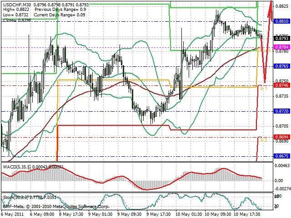The image size is (291, 218).
Task: Click the 10 May 09:30 time axis label
Action: (x=218, y=214)
